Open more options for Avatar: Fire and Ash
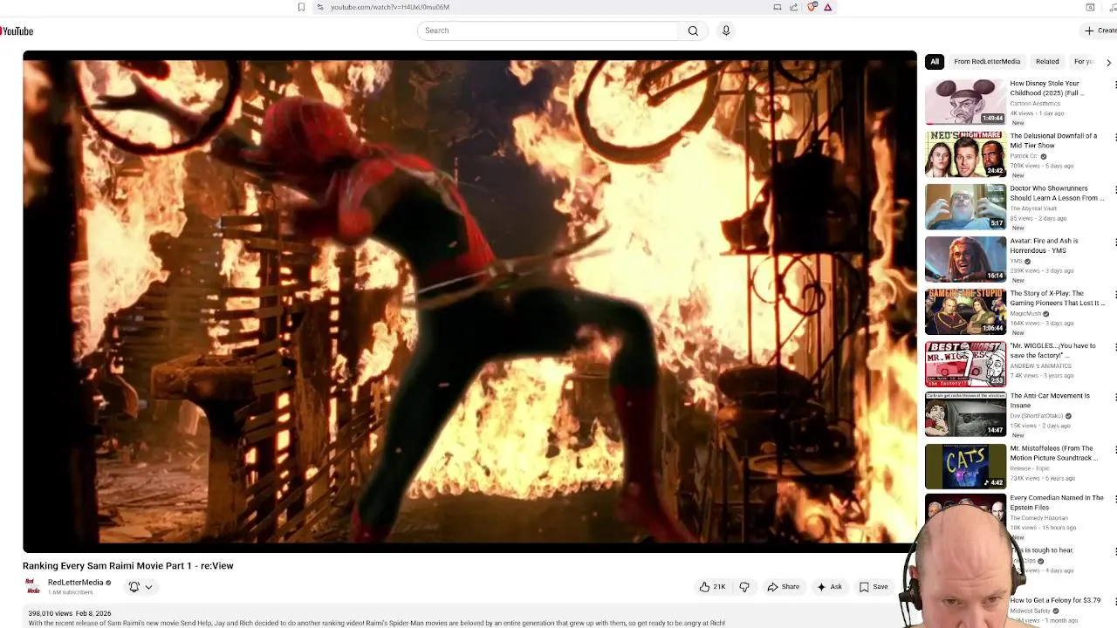Image resolution: width=1117 pixels, height=628 pixels. tap(1114, 242)
